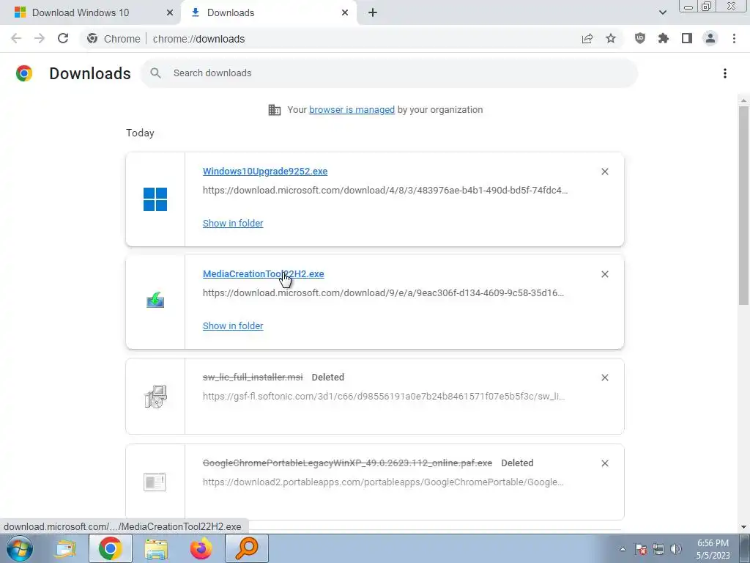The image size is (750, 563).
Task: Open the Windows Start menu
Action: click(20, 548)
